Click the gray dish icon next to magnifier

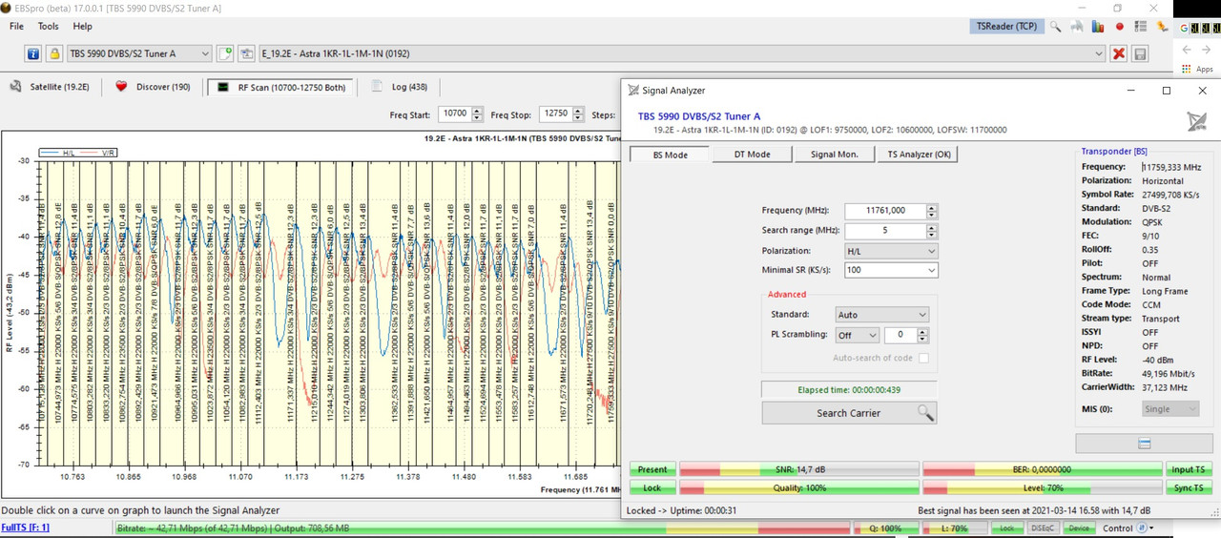pos(1077,27)
